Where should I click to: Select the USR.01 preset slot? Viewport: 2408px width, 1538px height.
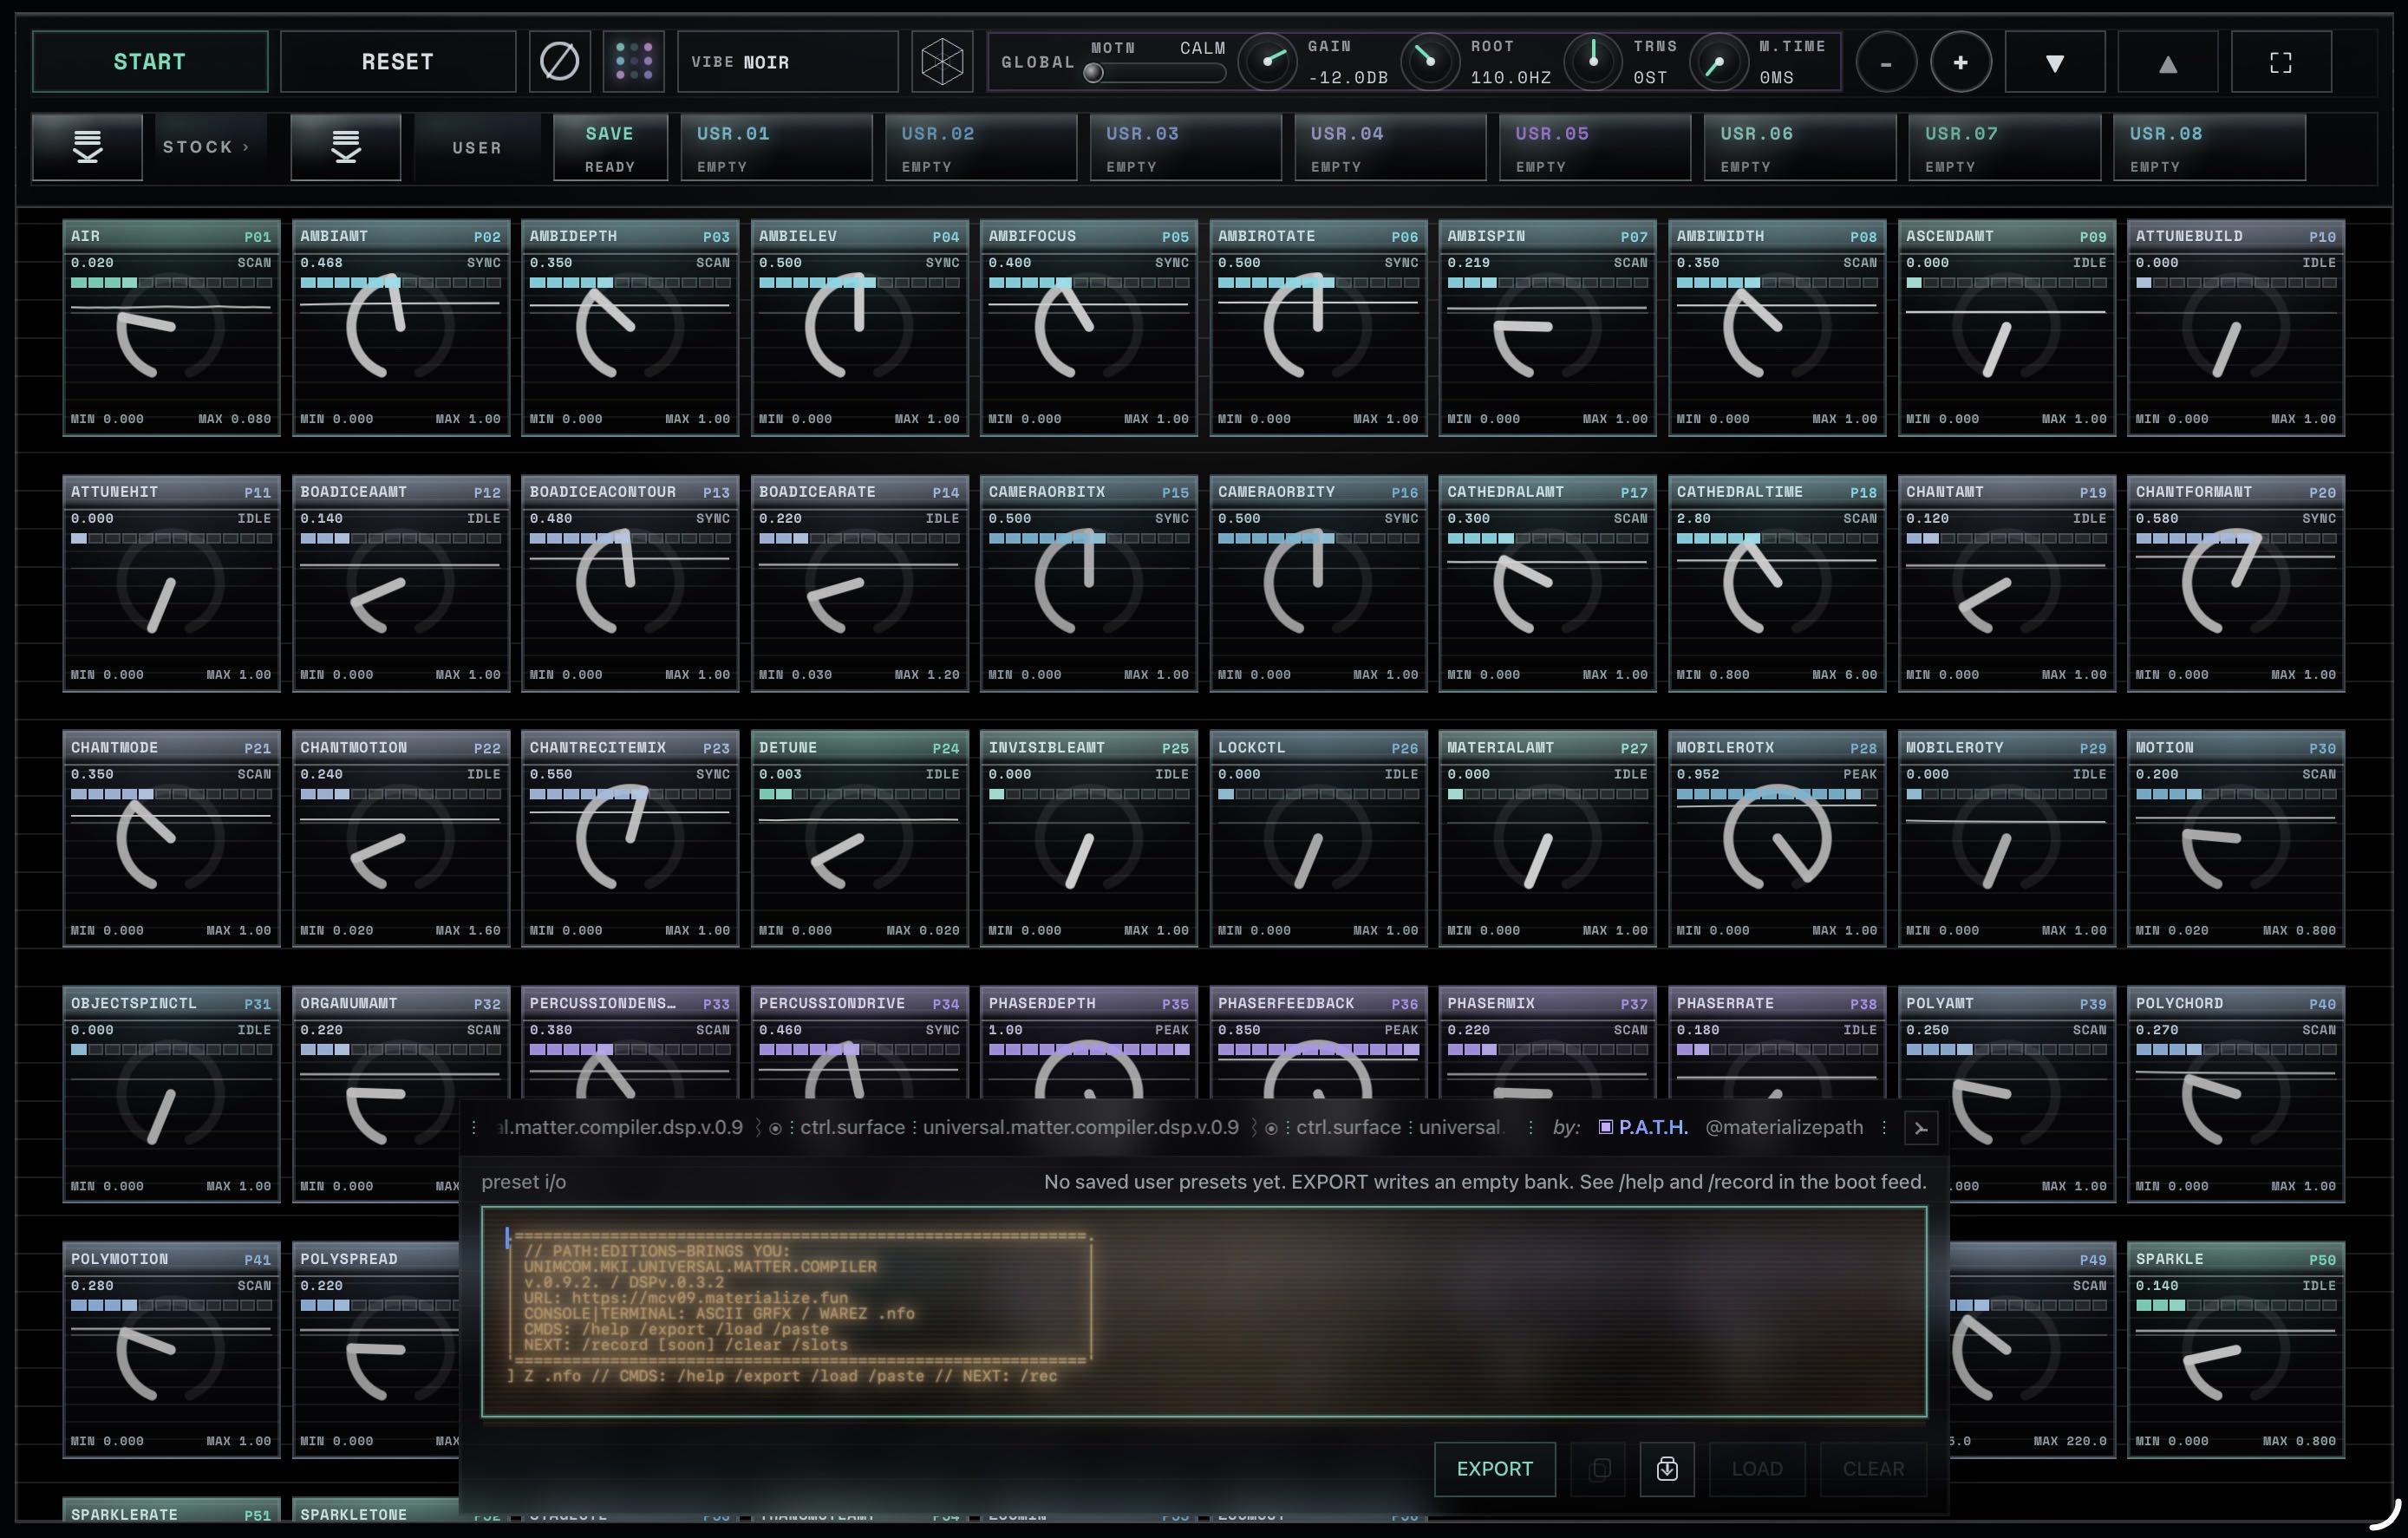(x=777, y=148)
